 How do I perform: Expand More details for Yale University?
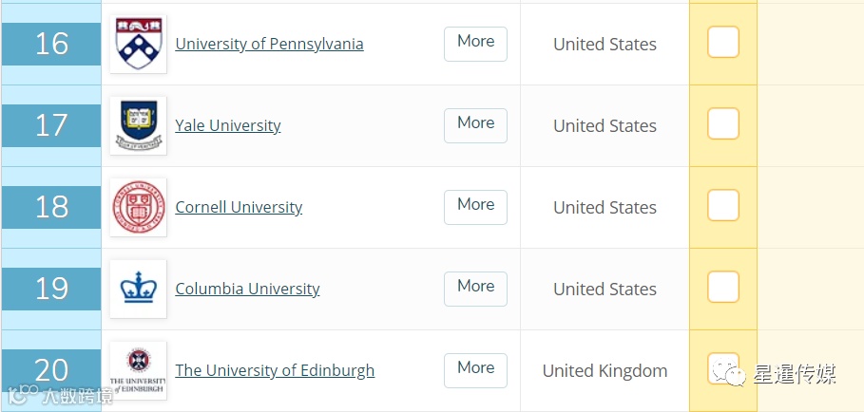coord(475,125)
